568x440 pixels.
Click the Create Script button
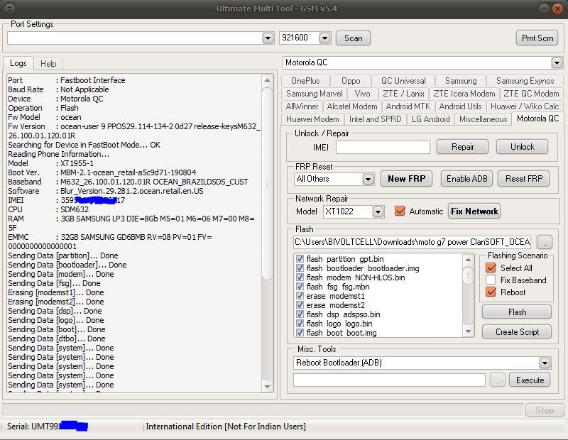[x=517, y=332]
